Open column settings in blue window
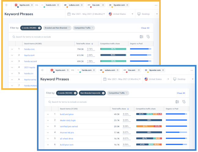The width and height of the screenshot is (198, 152). (184, 102)
